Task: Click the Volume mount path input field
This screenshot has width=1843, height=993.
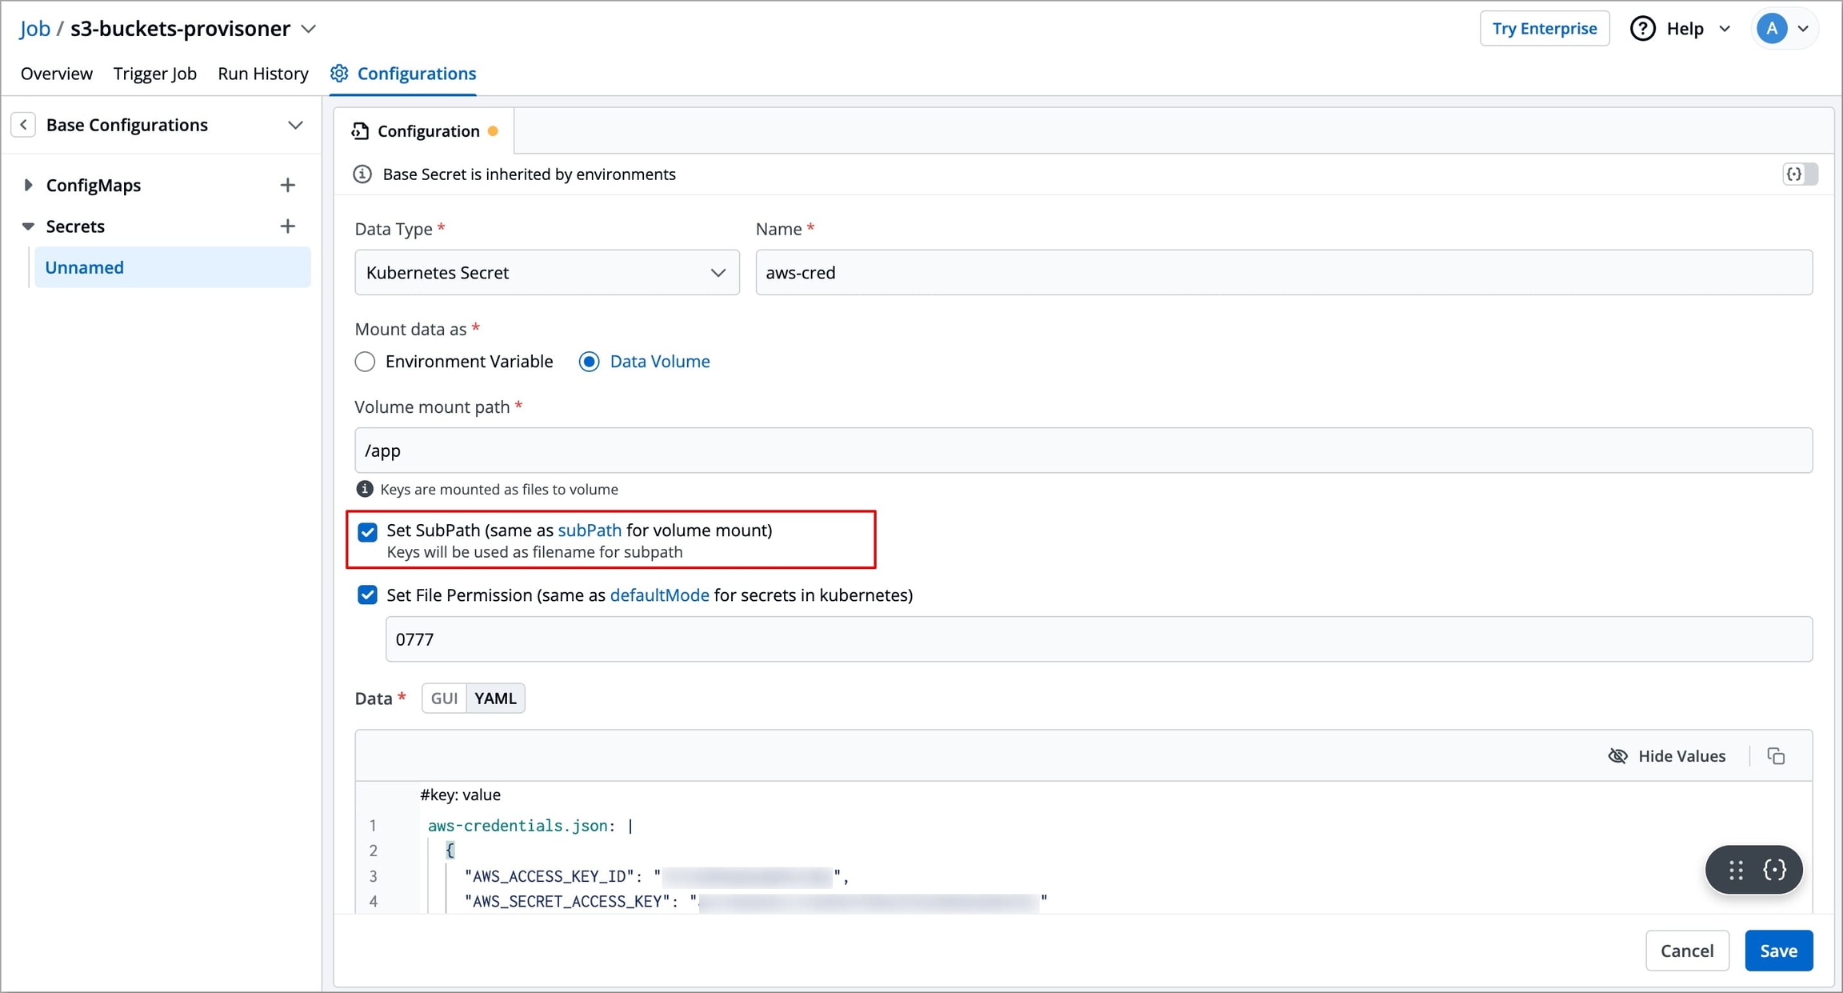Action: 1083,450
